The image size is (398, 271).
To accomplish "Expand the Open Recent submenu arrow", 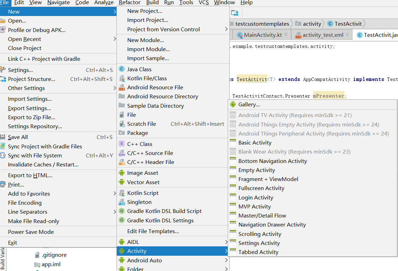I will [x=114, y=39].
